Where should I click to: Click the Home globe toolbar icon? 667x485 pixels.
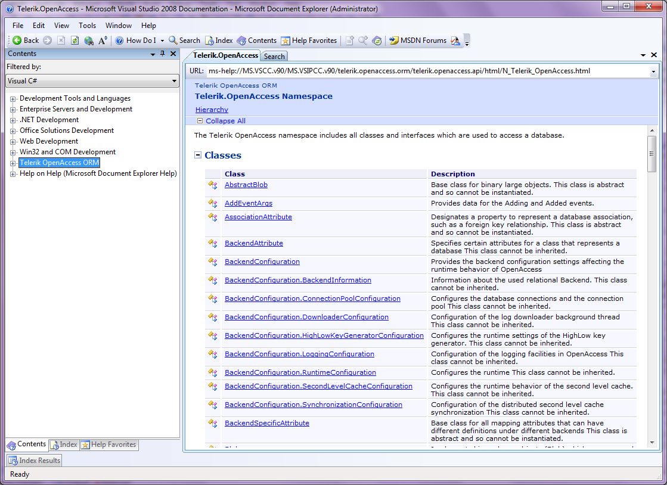pos(89,41)
